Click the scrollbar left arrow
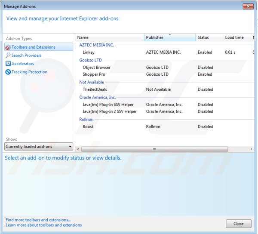The width and height of the screenshot is (258, 234). [78, 149]
